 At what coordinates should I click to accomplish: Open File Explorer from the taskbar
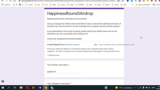[21, 88]
